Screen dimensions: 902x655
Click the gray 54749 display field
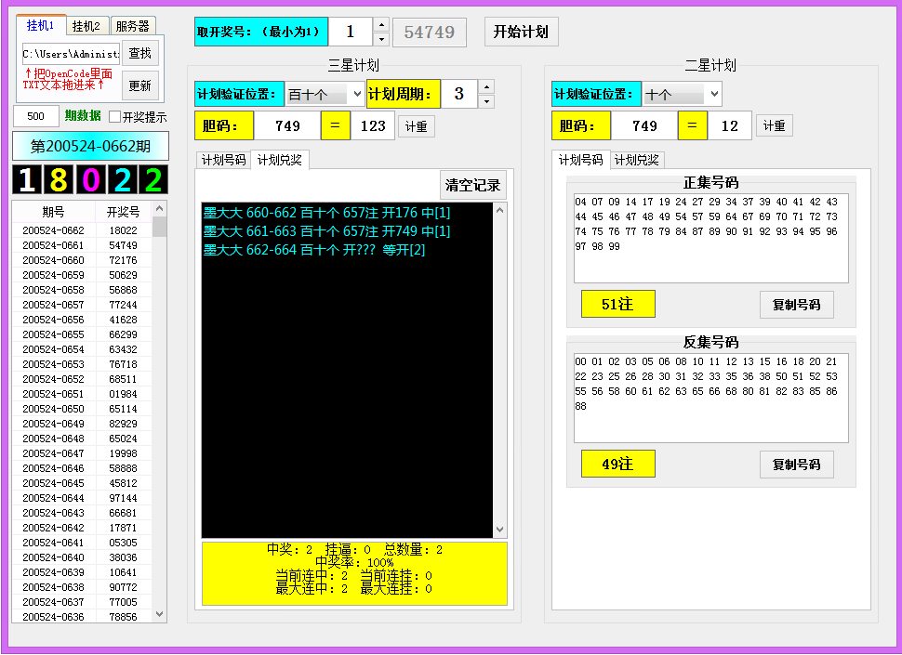point(429,33)
